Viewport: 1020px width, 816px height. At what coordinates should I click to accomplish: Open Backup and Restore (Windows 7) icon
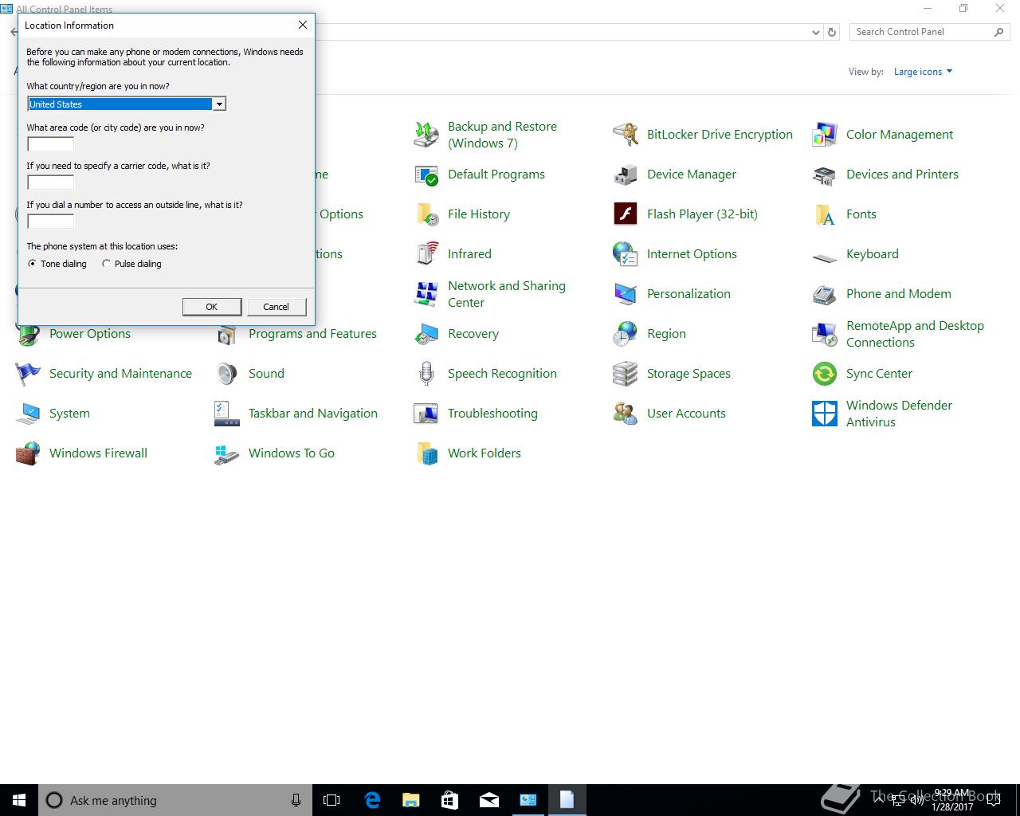426,135
